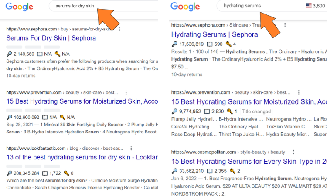The height and width of the screenshot is (196, 327).
Task: Click the "Title changed" badge
Action: [256, 112]
